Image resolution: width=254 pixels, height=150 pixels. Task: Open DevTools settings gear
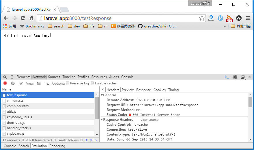(x=235, y=77)
